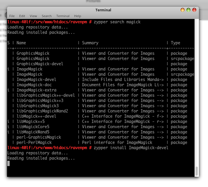Image resolution: width=208 pixels, height=187 pixels.
Task: Open the Search menu
Action: [47, 16]
